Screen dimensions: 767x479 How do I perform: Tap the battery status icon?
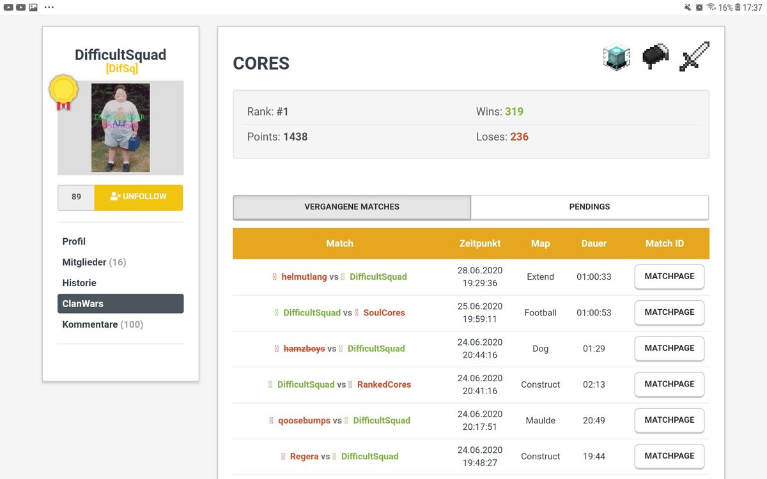pos(738,7)
